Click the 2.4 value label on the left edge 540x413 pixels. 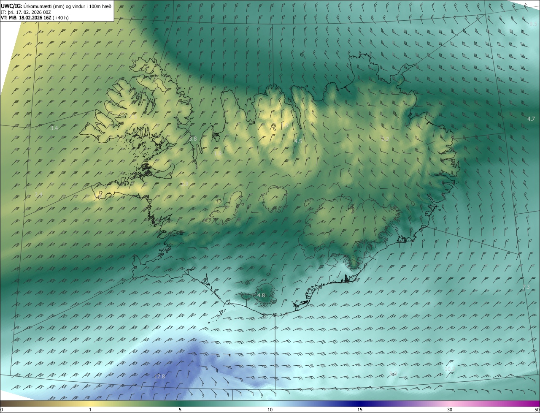38,194
